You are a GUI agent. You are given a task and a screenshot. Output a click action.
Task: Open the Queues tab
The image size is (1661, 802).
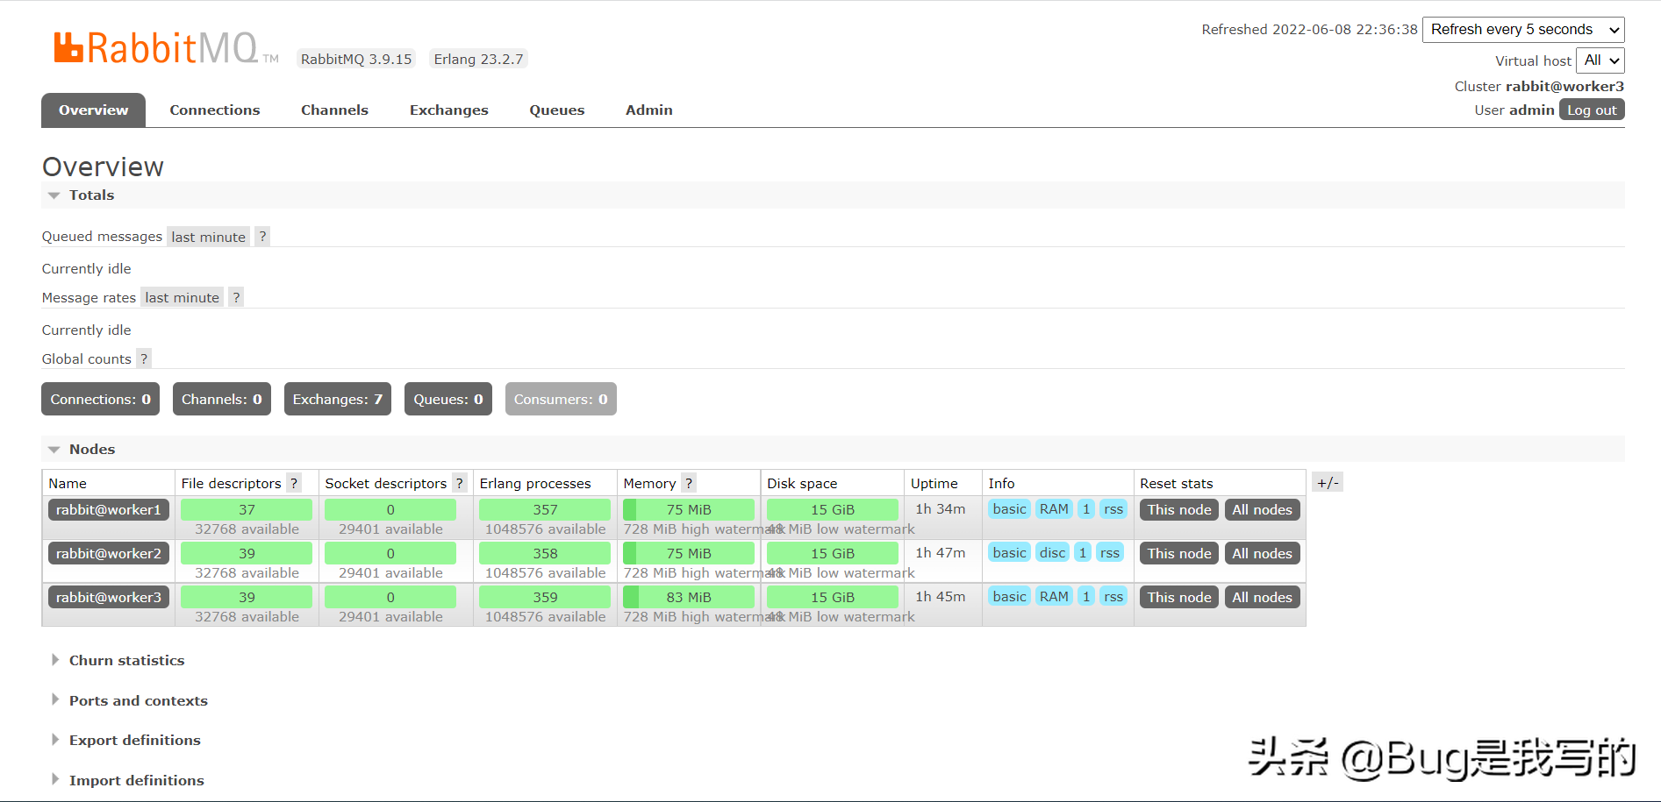557,110
